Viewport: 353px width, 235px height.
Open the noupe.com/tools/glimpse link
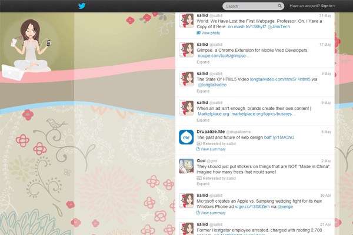tap(225, 56)
